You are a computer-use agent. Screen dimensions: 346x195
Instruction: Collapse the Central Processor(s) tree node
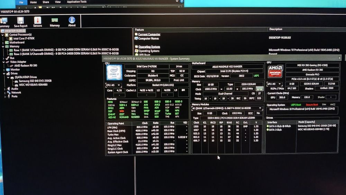pyautogui.click(x=3, y=35)
